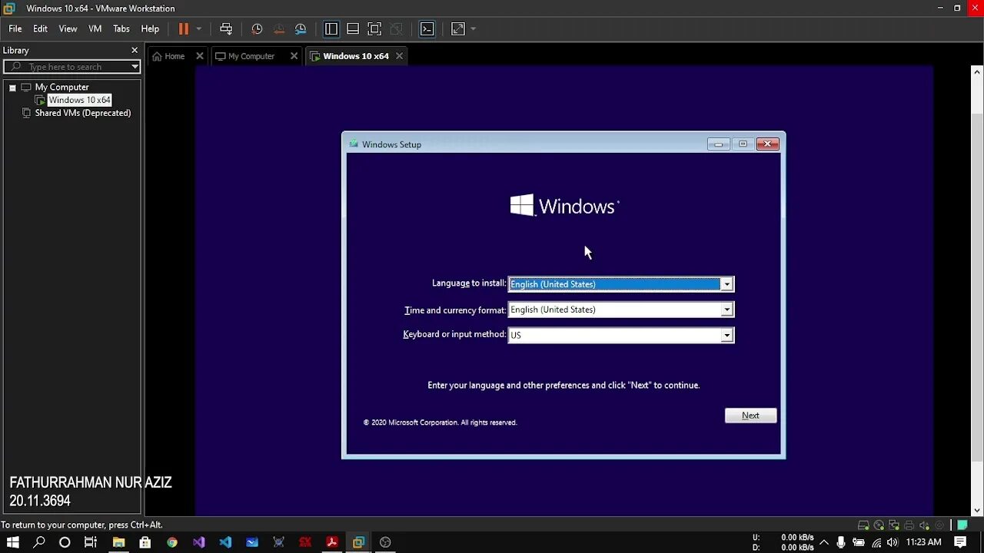Open the VM menu
This screenshot has width=984, height=553.
click(x=95, y=29)
